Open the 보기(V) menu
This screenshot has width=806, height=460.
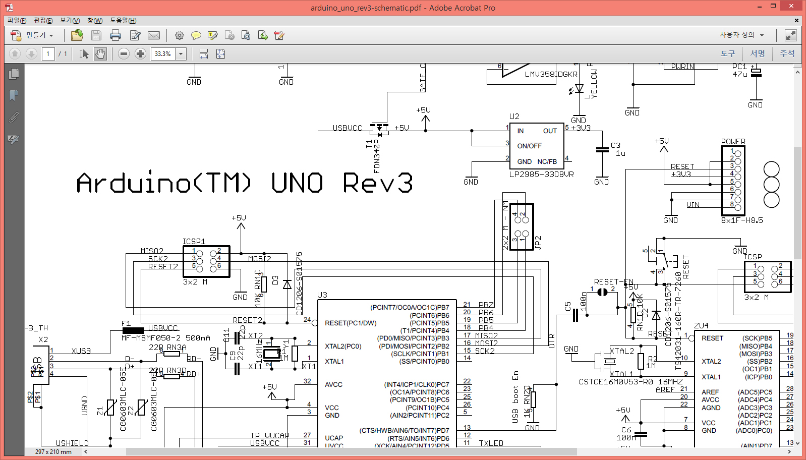[70, 21]
